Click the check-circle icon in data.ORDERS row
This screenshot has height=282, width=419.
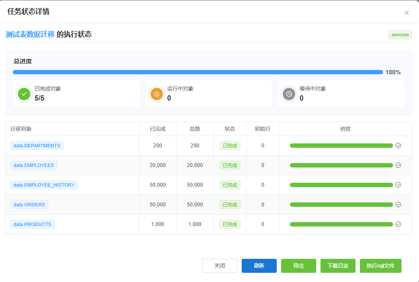click(398, 205)
